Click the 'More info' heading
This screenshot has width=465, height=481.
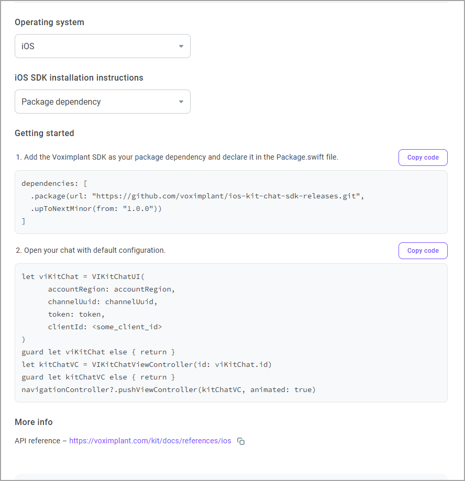34,422
